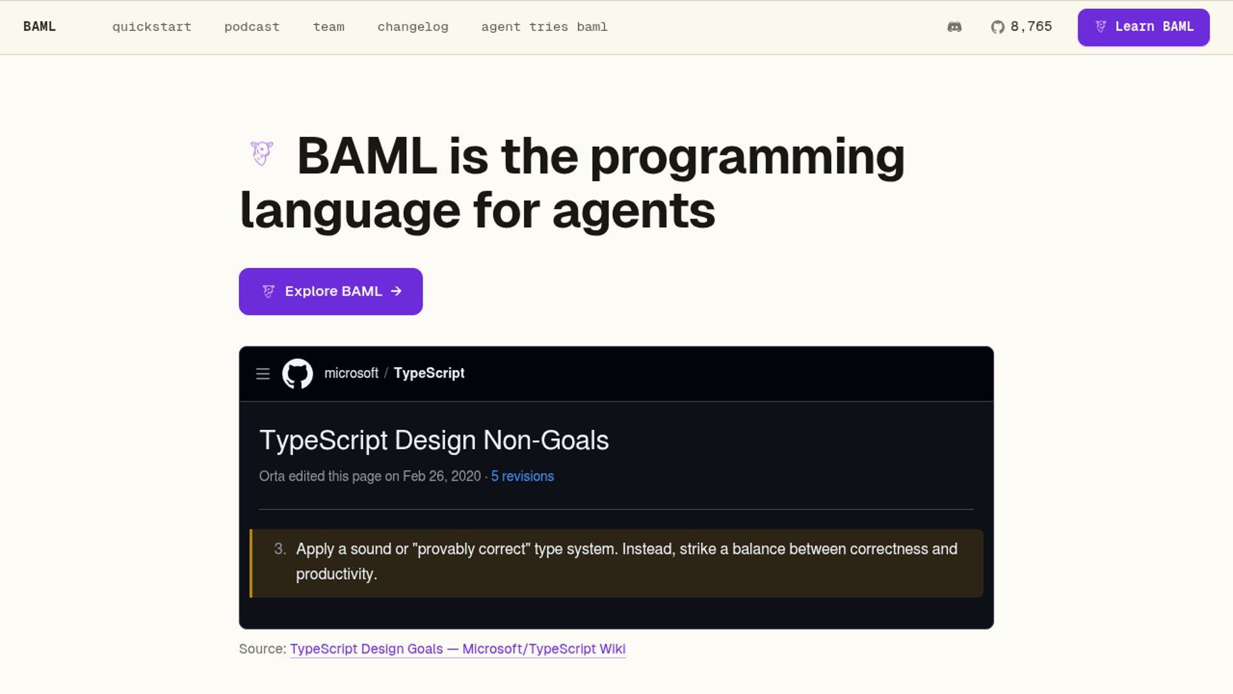Screen dimensions: 1233x694
Task: Click the TypeScript repository name in card
Action: click(429, 373)
